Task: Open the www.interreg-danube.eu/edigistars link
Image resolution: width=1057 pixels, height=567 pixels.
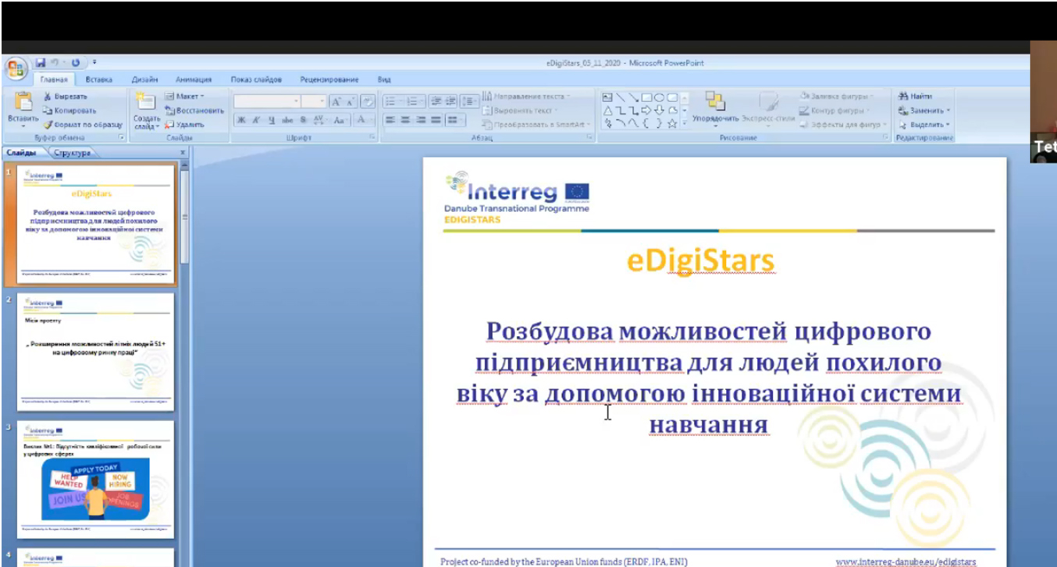Action: pyautogui.click(x=905, y=562)
